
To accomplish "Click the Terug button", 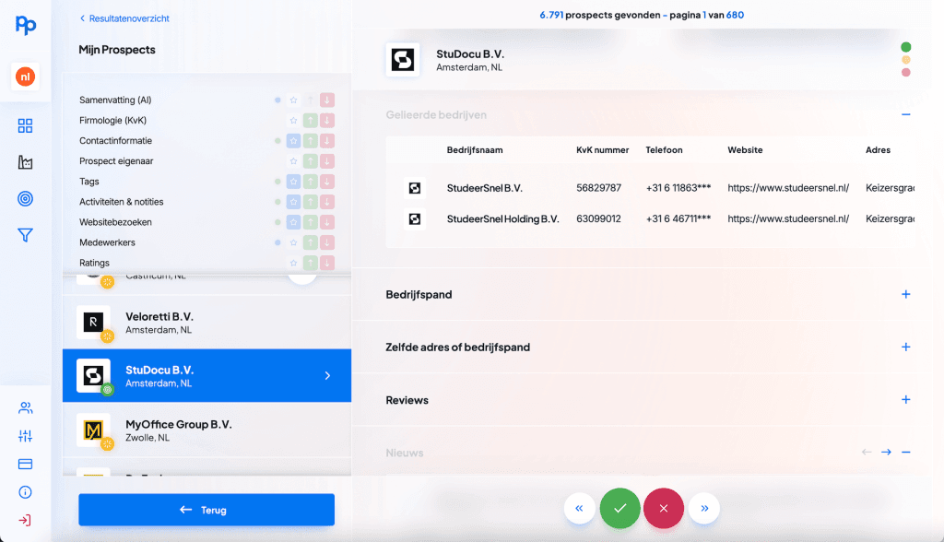I will [x=206, y=510].
